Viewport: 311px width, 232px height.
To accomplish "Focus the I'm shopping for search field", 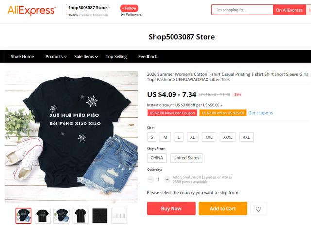I will [242, 10].
